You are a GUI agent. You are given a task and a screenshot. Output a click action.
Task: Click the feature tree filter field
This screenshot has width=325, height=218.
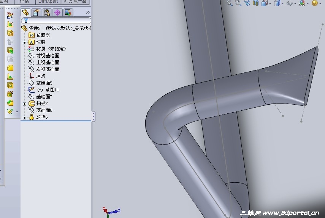pyautogui.click(x=56, y=20)
